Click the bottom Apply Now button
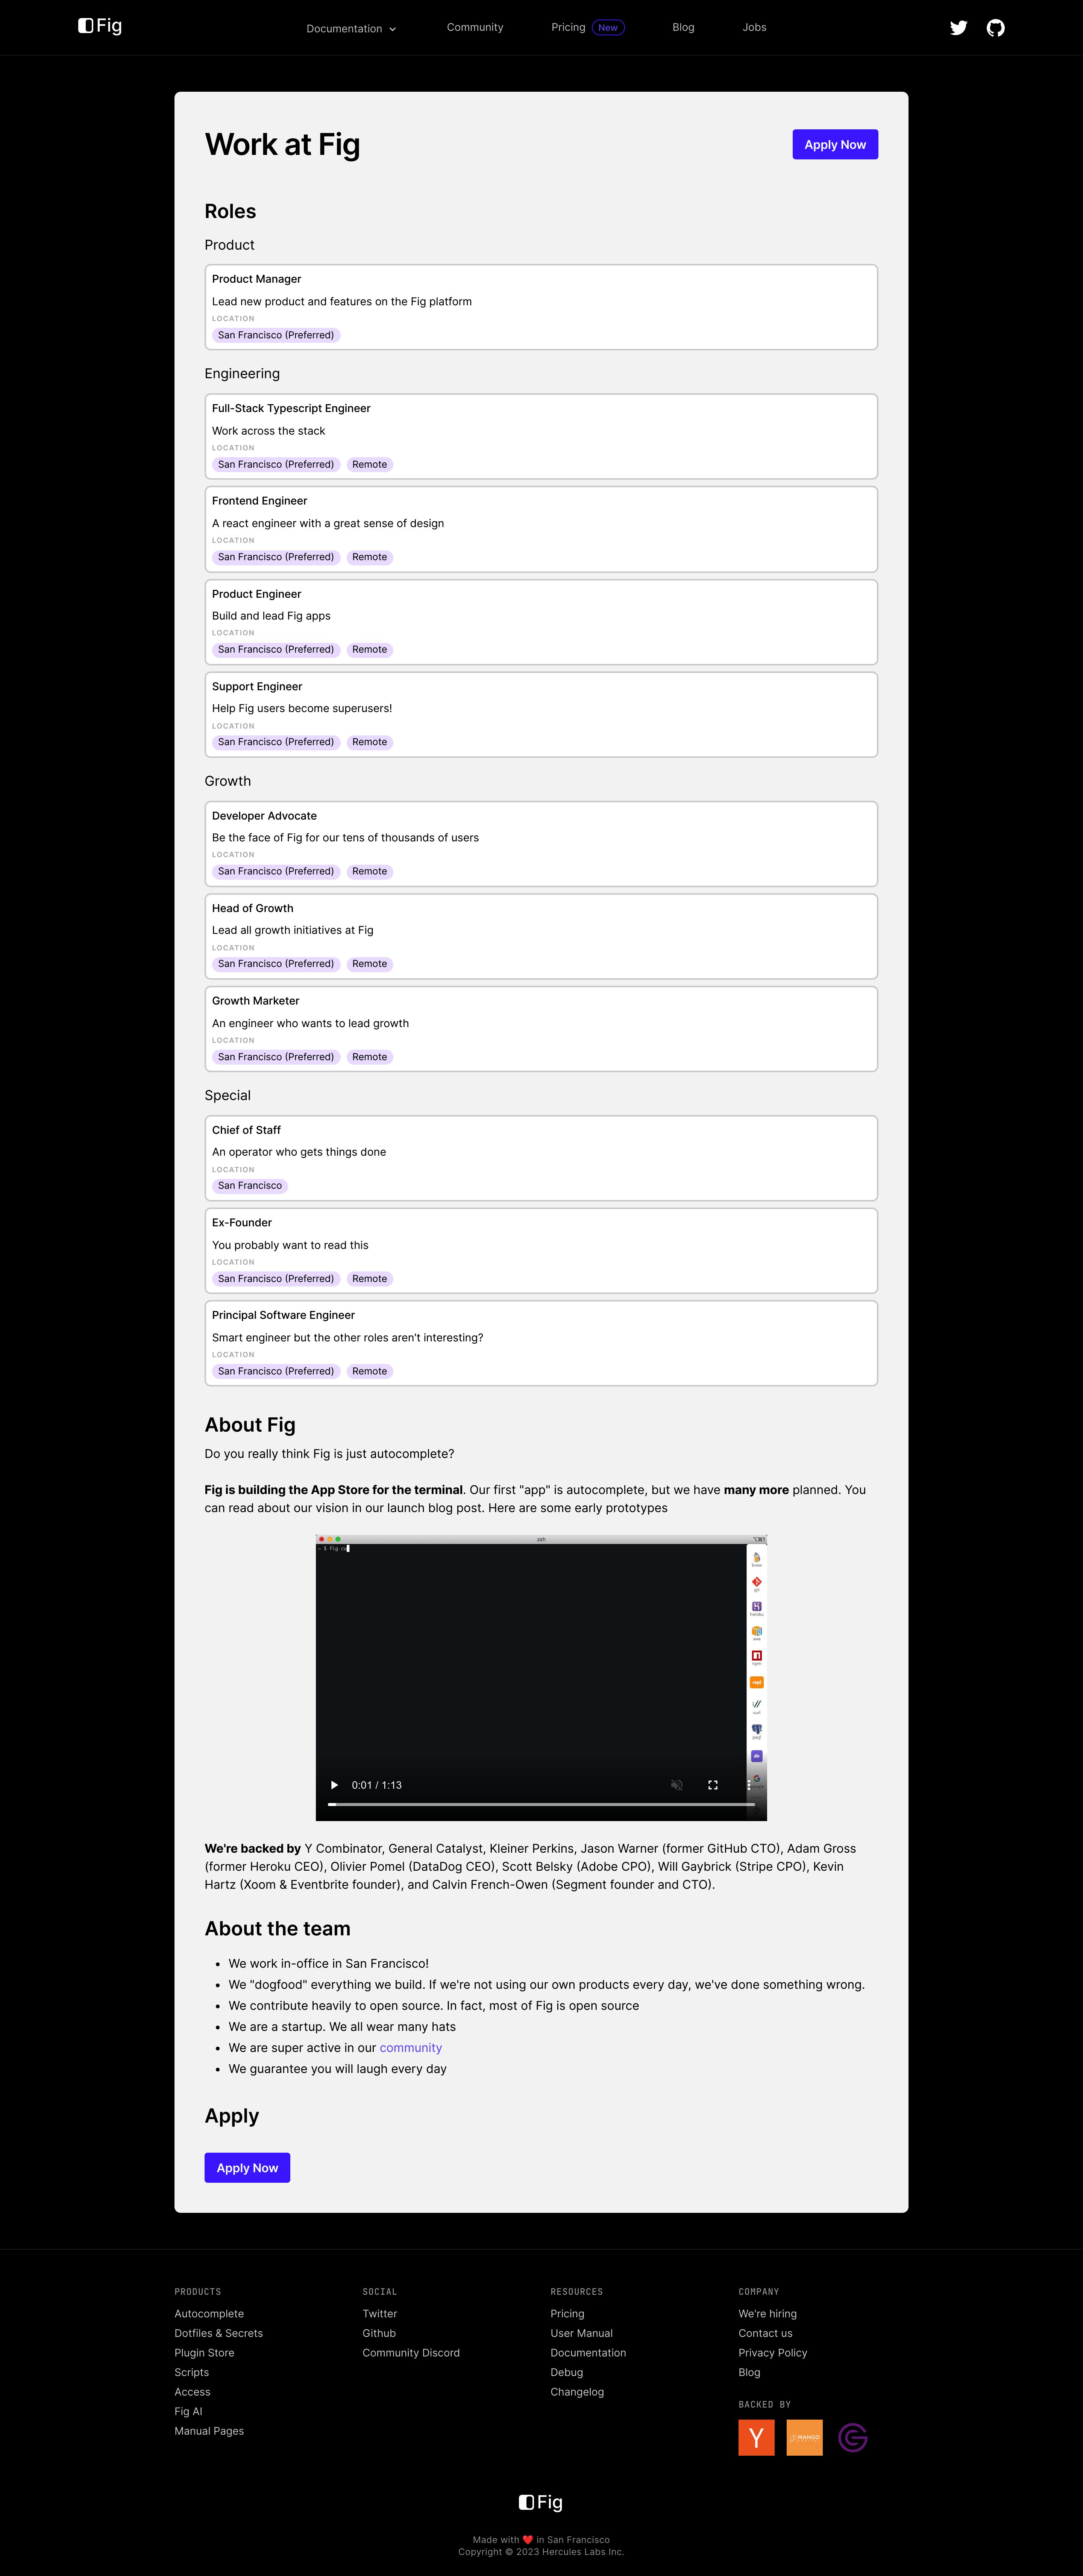1083x2576 pixels. click(x=247, y=2168)
